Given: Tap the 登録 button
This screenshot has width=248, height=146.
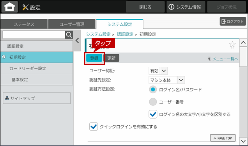Looking at the screenshot, I should click(94, 58).
